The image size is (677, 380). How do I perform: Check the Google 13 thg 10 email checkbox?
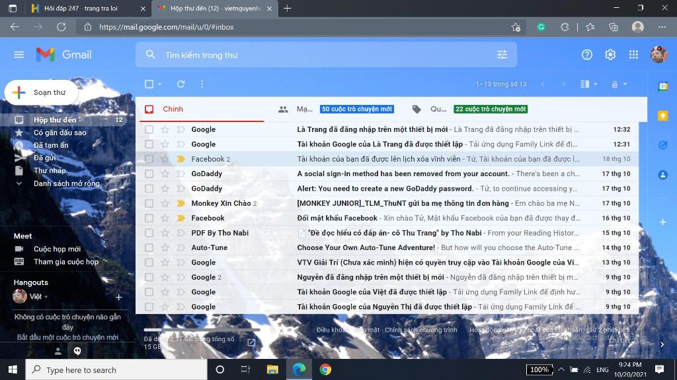[x=149, y=263]
